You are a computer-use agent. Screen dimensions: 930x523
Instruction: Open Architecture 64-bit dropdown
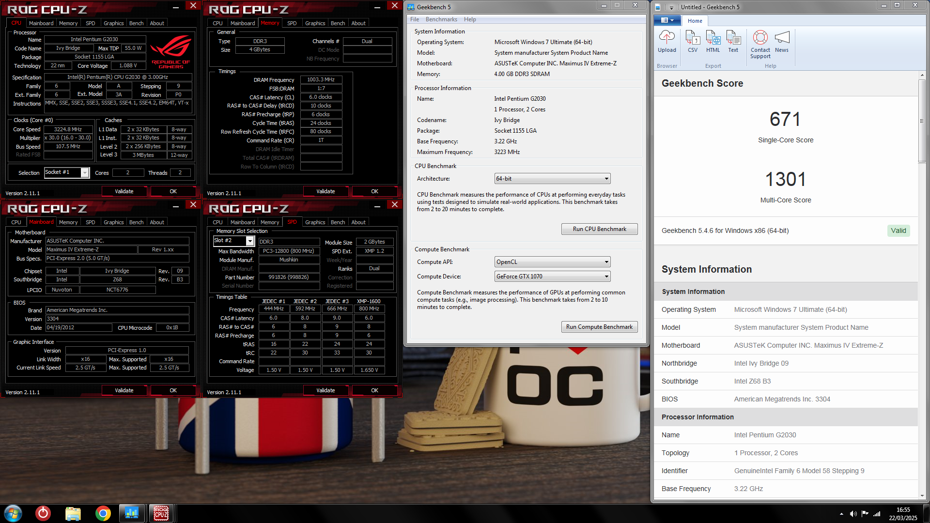[x=552, y=179]
